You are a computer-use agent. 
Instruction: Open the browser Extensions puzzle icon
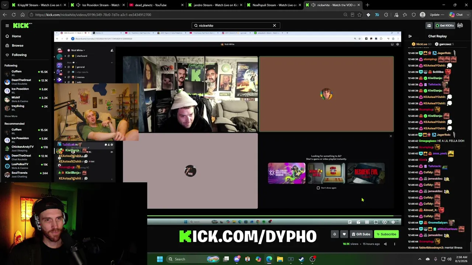386,15
